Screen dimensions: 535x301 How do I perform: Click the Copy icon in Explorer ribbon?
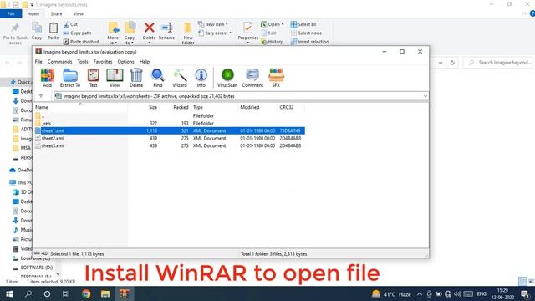pyautogui.click(x=37, y=32)
